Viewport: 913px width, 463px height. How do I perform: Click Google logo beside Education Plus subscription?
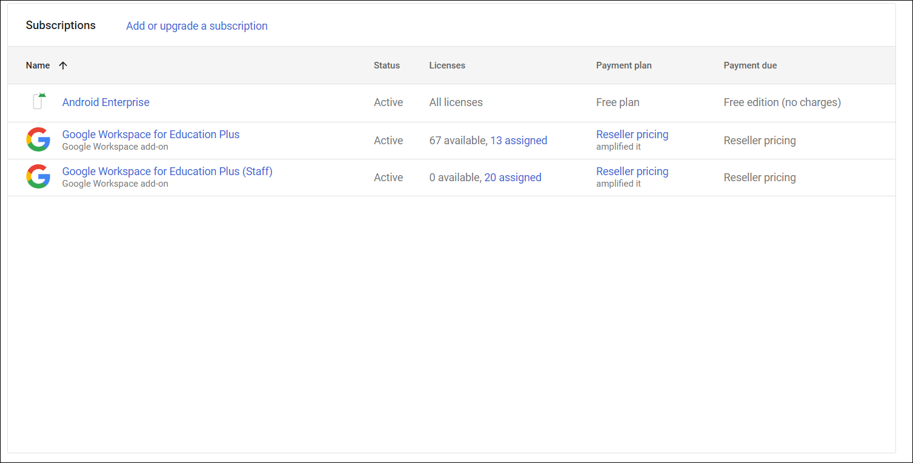[x=38, y=139]
